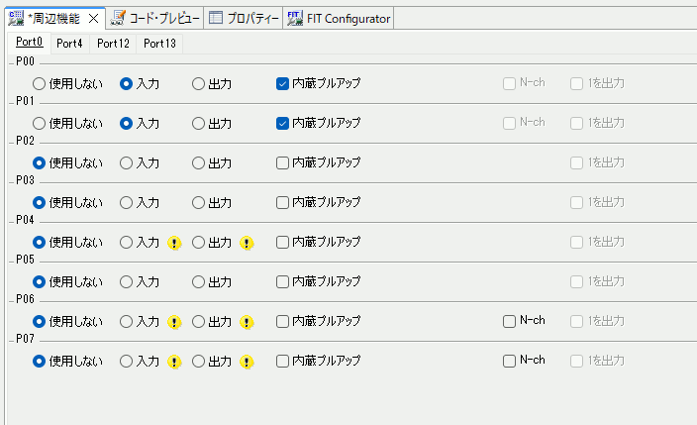The image size is (697, 425).
Task: Click warning icon next to P06 入力
Action: click(174, 322)
